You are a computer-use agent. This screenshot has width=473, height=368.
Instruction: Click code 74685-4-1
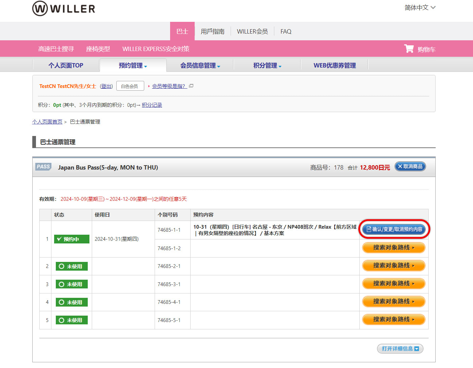point(169,302)
